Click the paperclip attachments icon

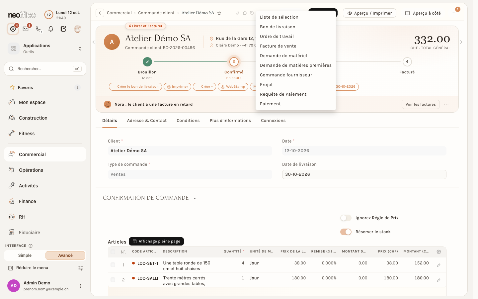237,13
